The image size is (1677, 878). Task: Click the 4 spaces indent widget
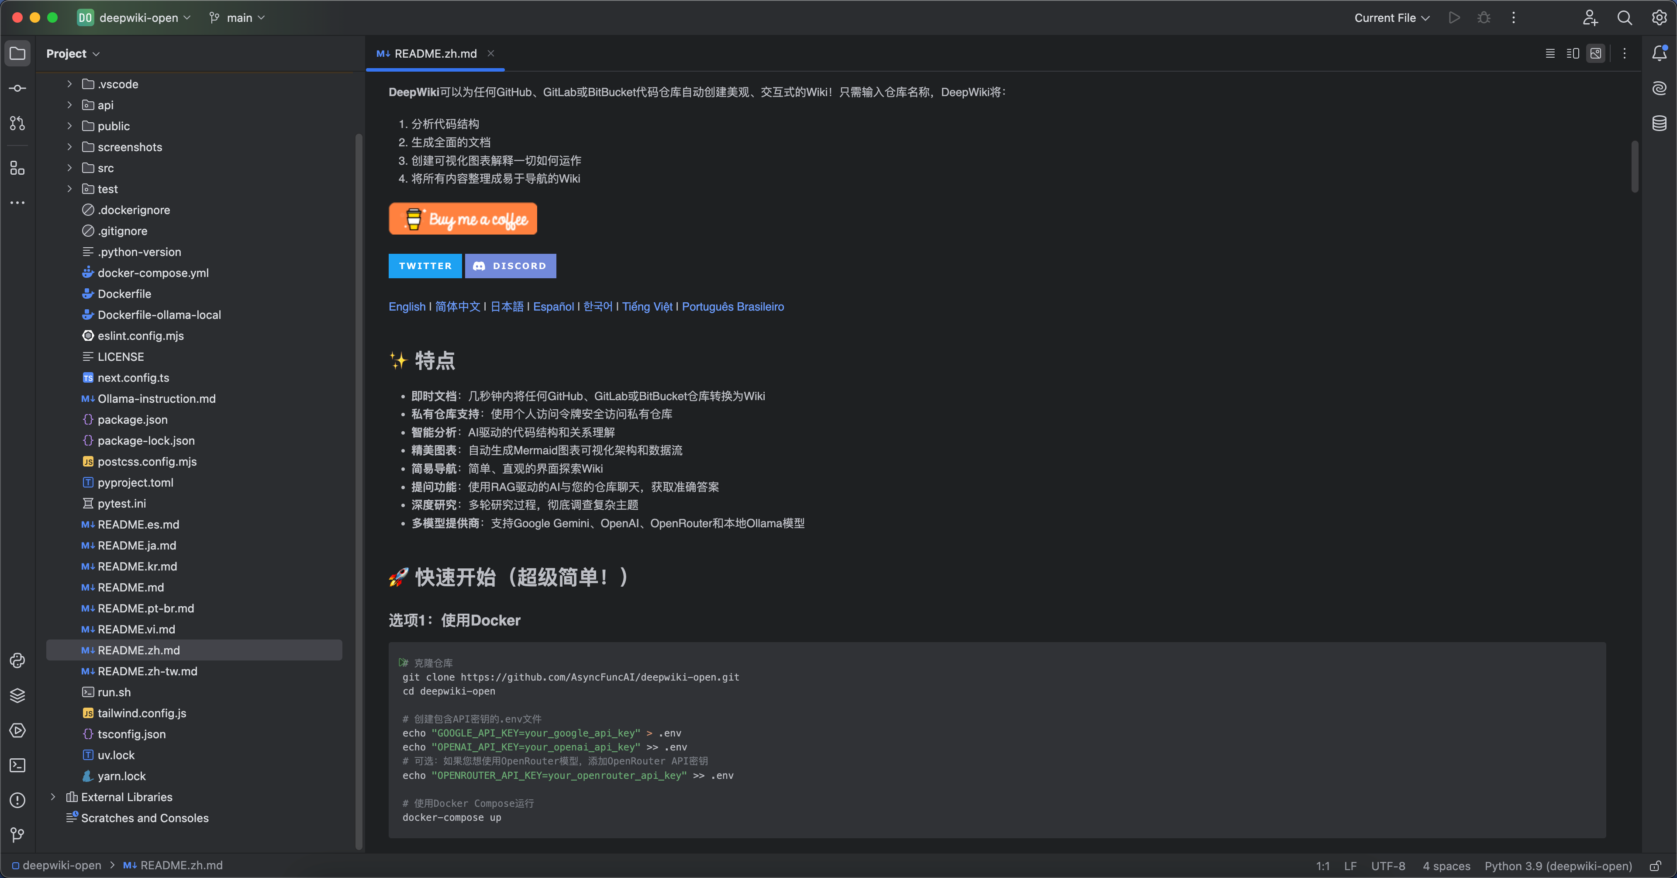pos(1446,866)
